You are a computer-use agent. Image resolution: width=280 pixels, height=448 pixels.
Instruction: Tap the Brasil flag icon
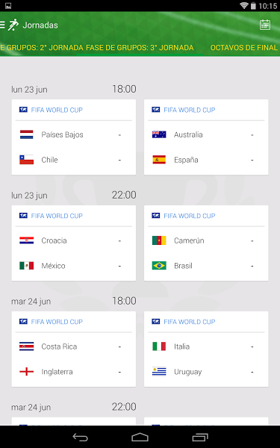(159, 266)
